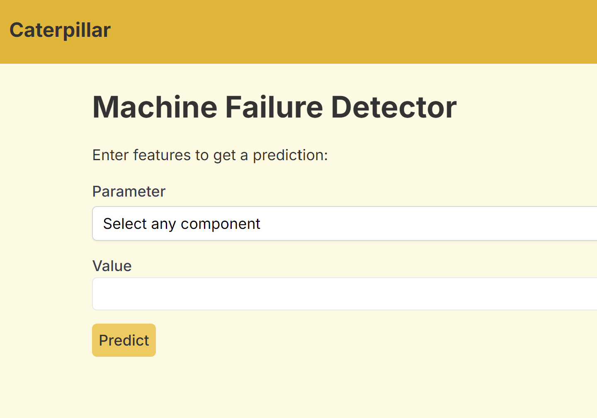597x418 pixels.
Task: Click the Predict button
Action: tap(124, 340)
